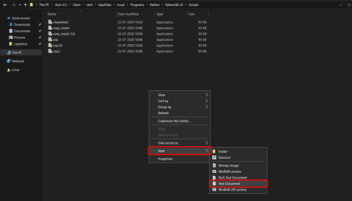Click the Quick access star icon

(9, 18)
